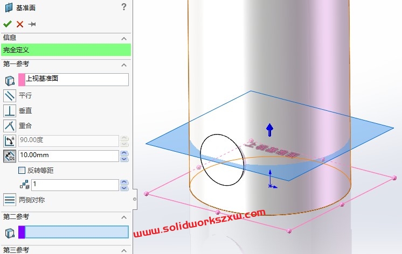402x254 pixels.
Task: Collapse the 第二参考 section
Action: [x=124, y=217]
